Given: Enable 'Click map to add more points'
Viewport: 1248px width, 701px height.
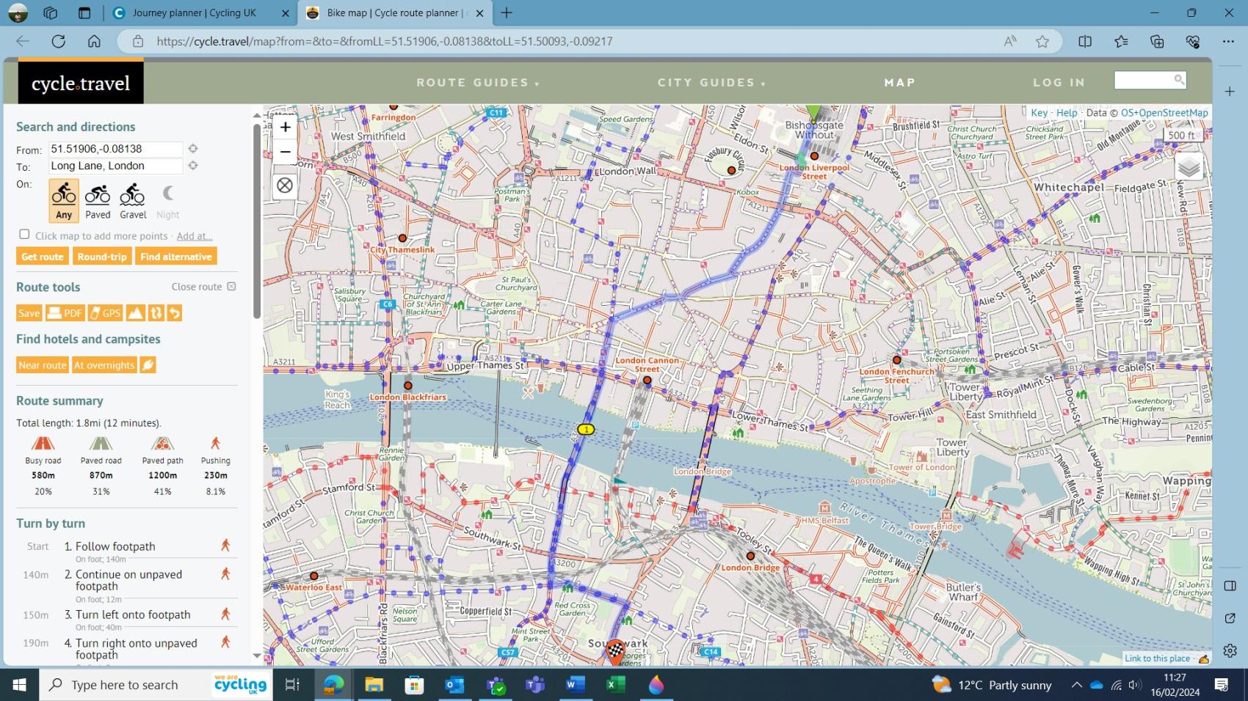Looking at the screenshot, I should (24, 234).
